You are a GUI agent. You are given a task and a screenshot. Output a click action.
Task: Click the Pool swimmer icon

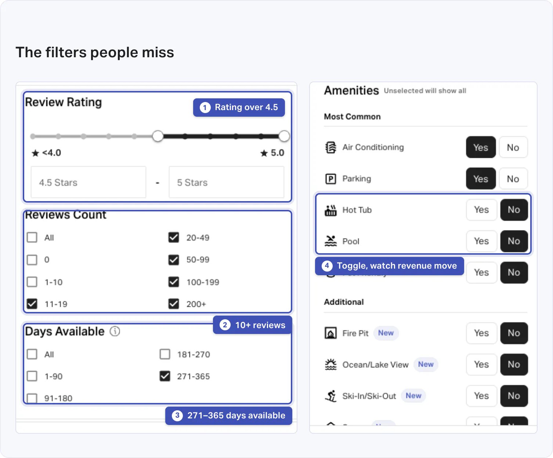tap(330, 241)
